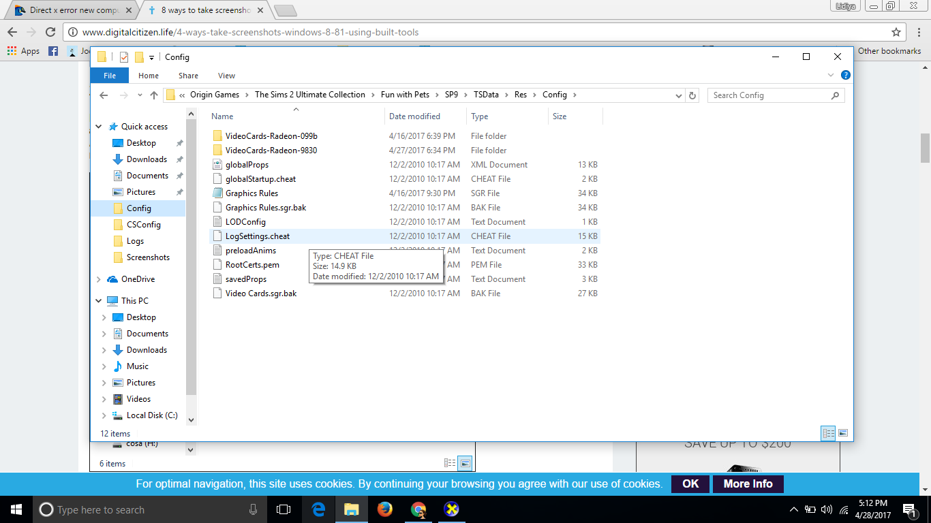Select the Graphics Rules SGR file
Viewport: 931px width, 523px height.
coord(251,193)
